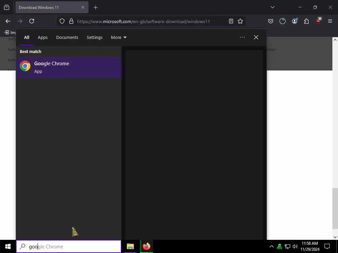Open Firefox View recent browsing
The image size is (338, 253).
point(7,7)
